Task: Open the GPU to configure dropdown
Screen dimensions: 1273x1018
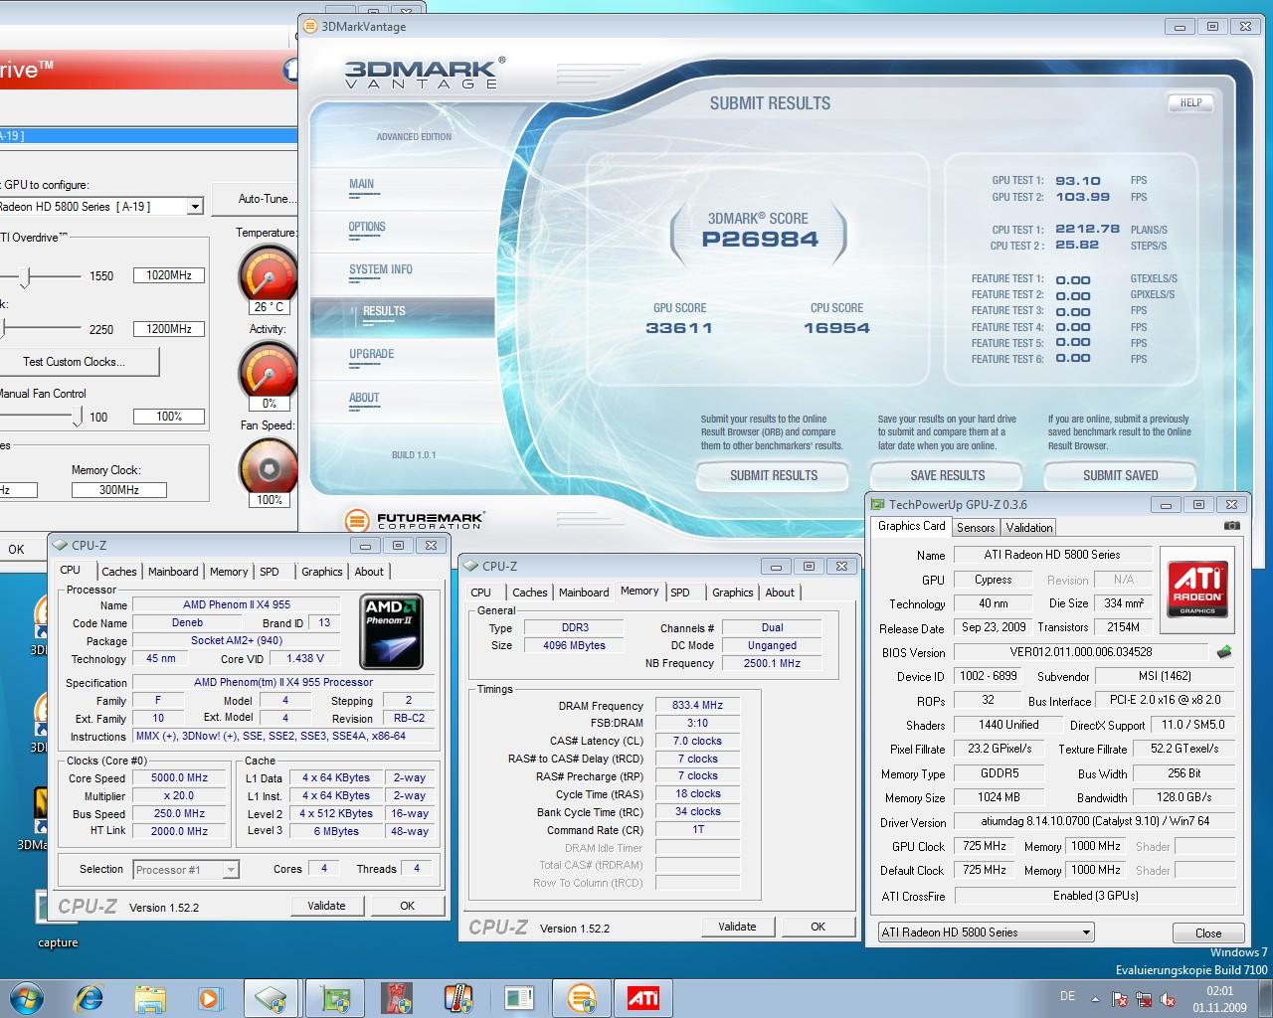Action: point(195,207)
